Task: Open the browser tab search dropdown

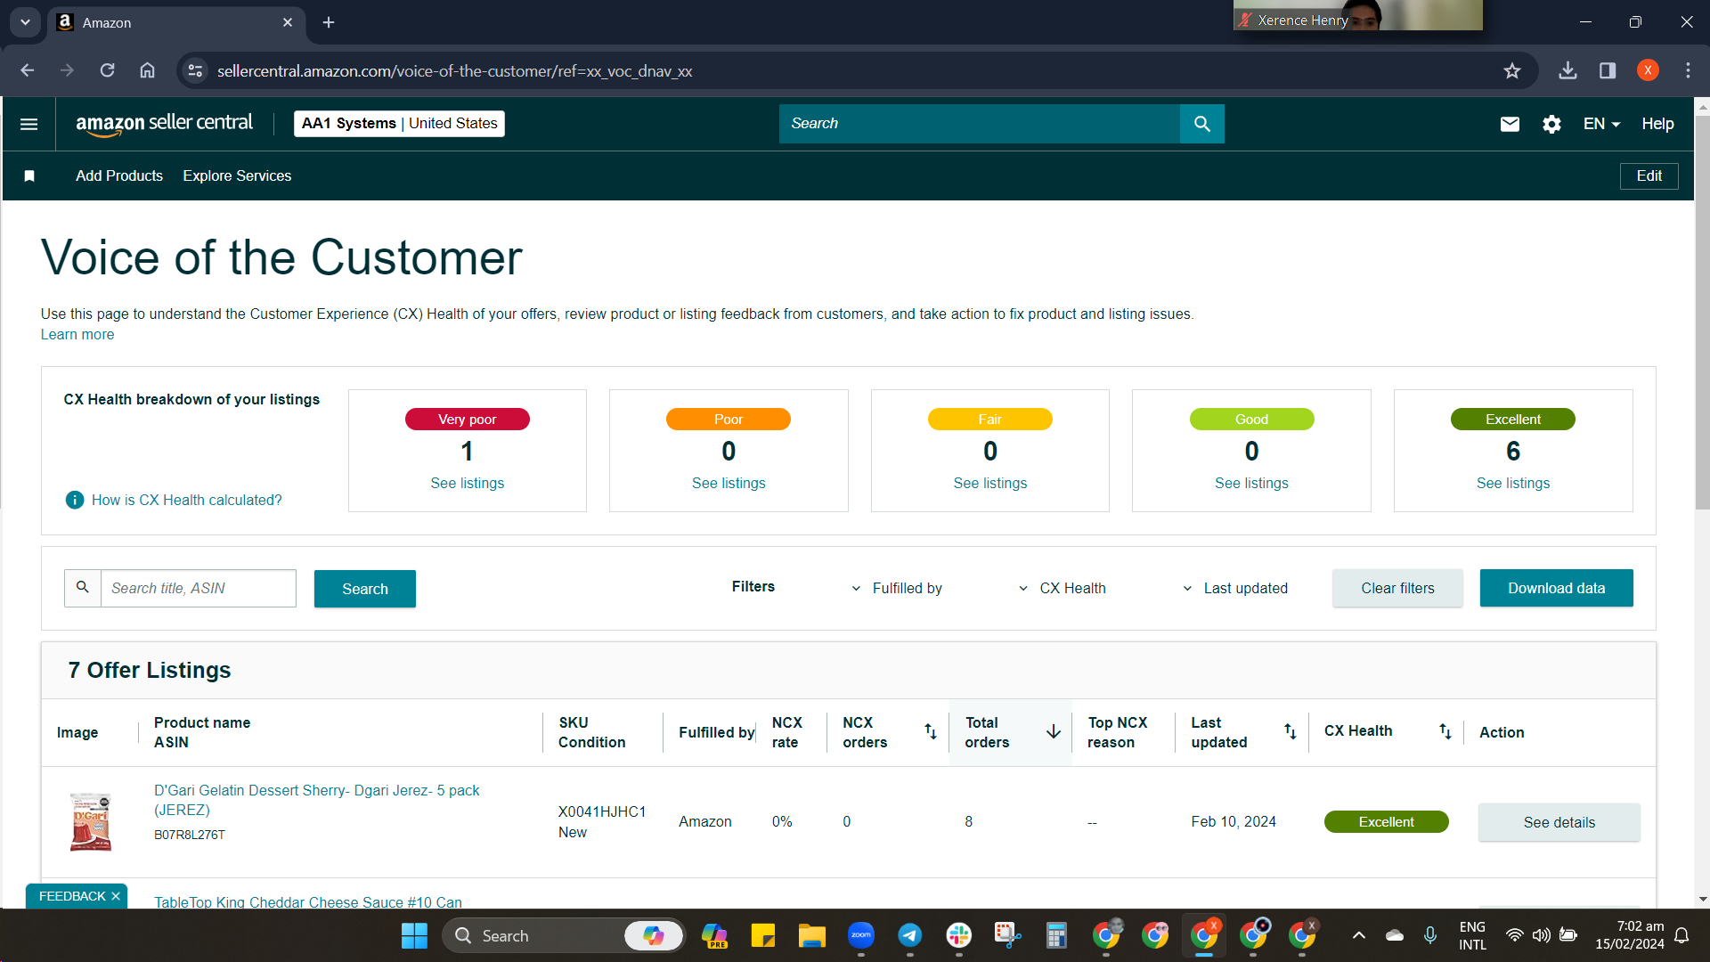Action: tap(25, 22)
